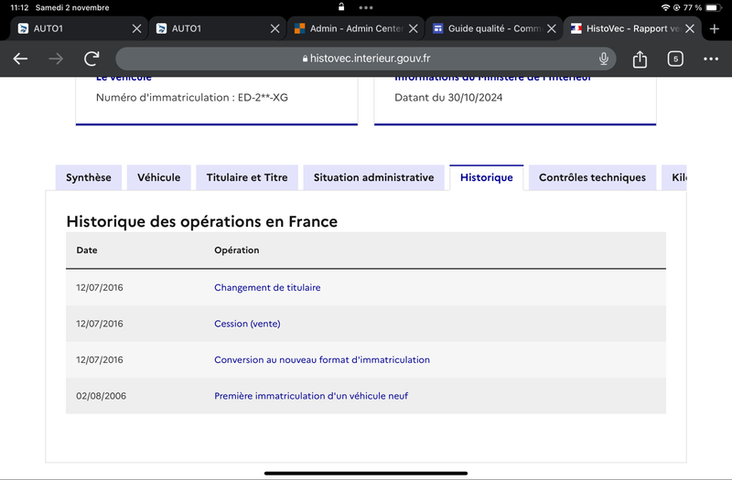Click the Changement de titulaire link
Viewport: 732px width, 480px height.
pos(267,287)
